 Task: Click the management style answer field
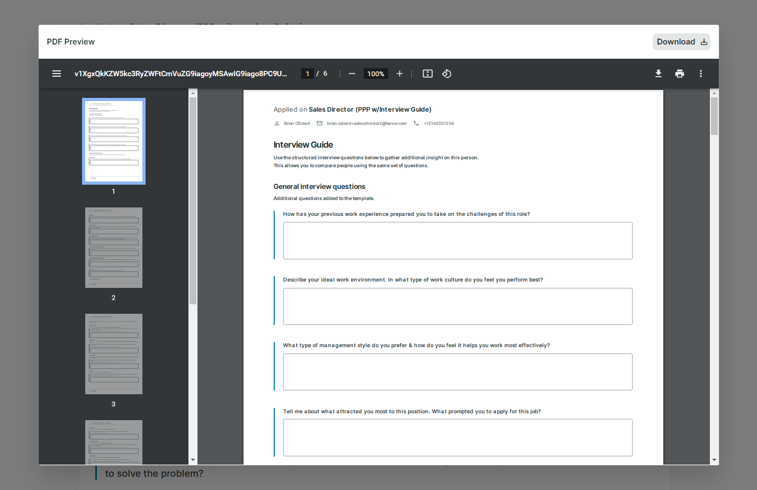pyautogui.click(x=457, y=372)
